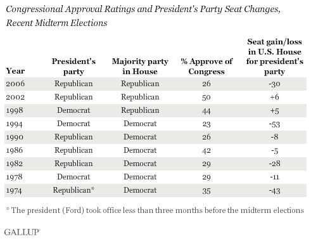Click the 1978 President's party Democrat cell

point(73,177)
